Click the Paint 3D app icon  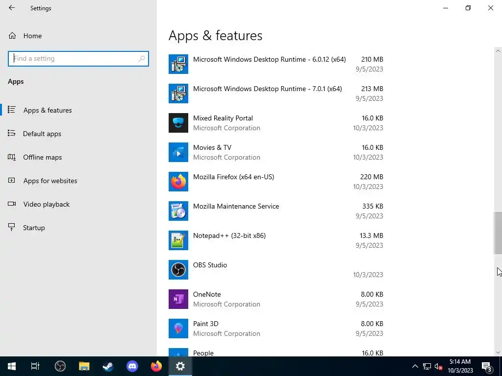coord(178,329)
